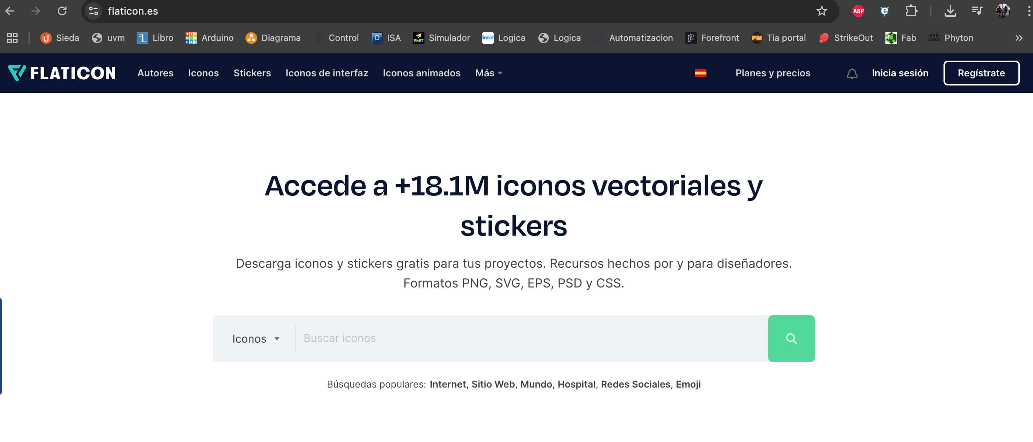The height and width of the screenshot is (442, 1033).
Task: Open notifications bell icon
Action: click(852, 73)
